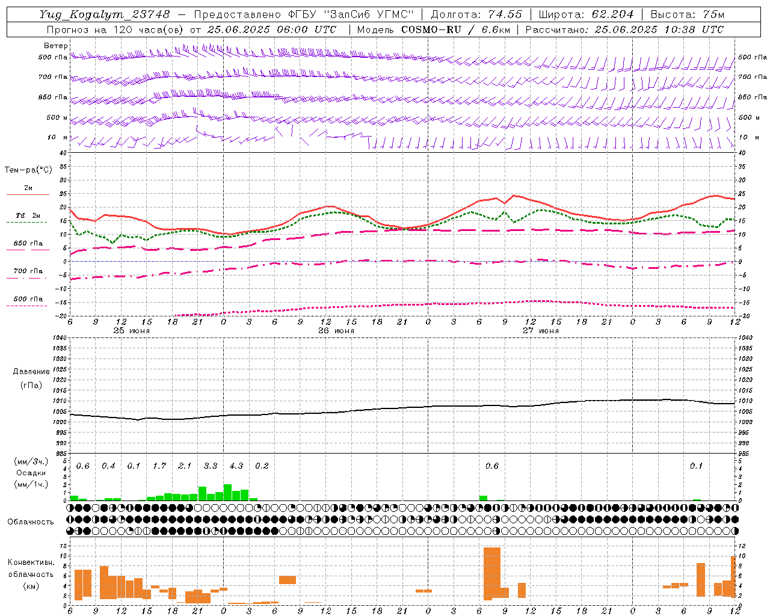This screenshot has height=616, width=770.
Task: Click the Широта: 62.204 header field
Action: pos(586,14)
